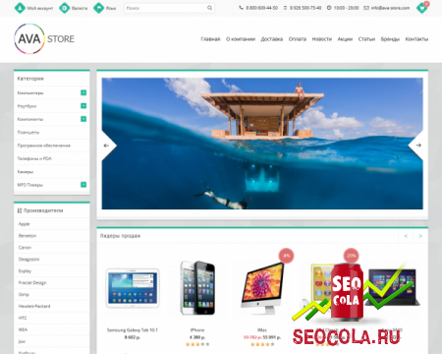This screenshot has height=354, width=442.
Task: Open the My Account diamond icon
Action: [x=20, y=8]
